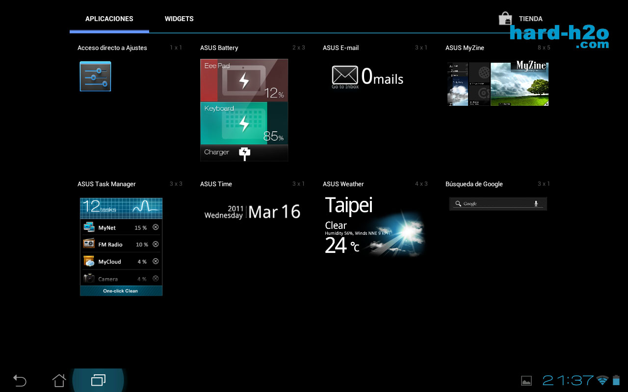This screenshot has width=628, height=392.
Task: Tap the 12 tasks header graph
Action: (x=121, y=208)
